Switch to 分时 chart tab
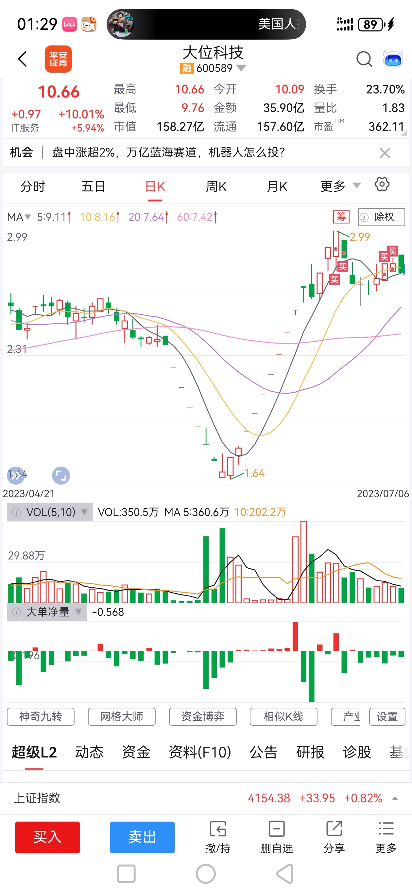Screen dimensions: 412x890 tap(33, 187)
